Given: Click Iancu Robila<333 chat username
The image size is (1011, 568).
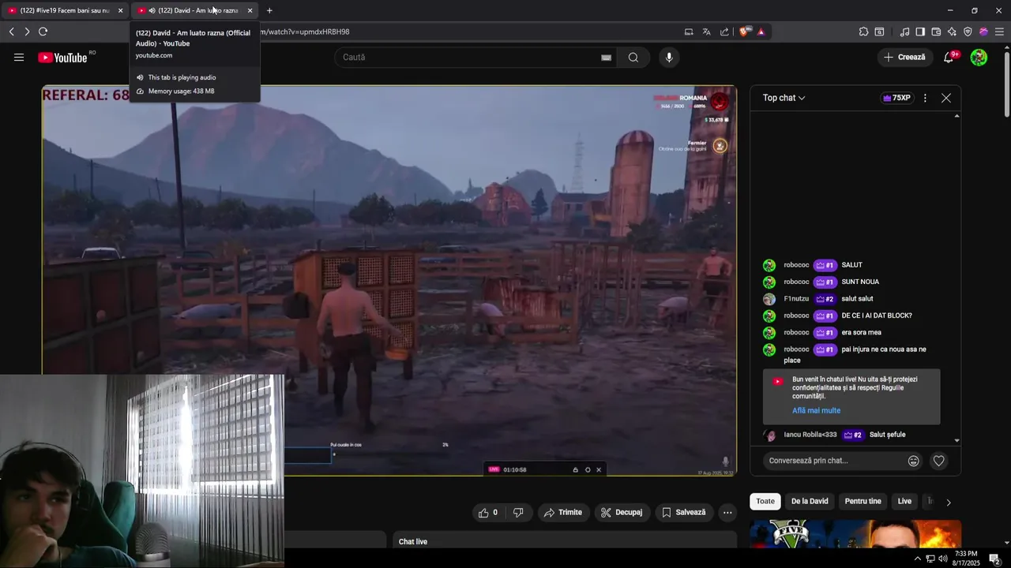Looking at the screenshot, I should pos(810,435).
